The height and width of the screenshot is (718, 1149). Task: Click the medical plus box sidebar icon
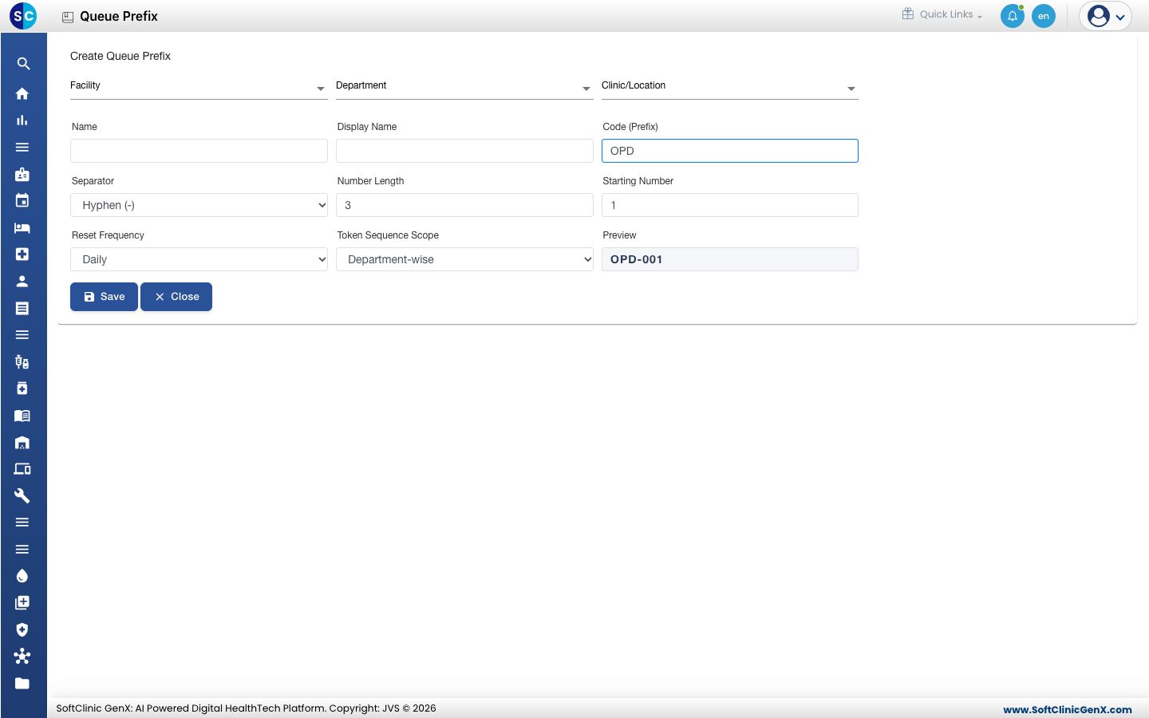click(x=22, y=254)
